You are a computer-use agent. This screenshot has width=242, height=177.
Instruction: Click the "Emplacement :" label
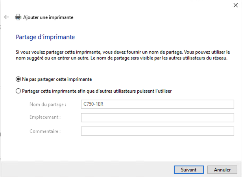pos(45,117)
